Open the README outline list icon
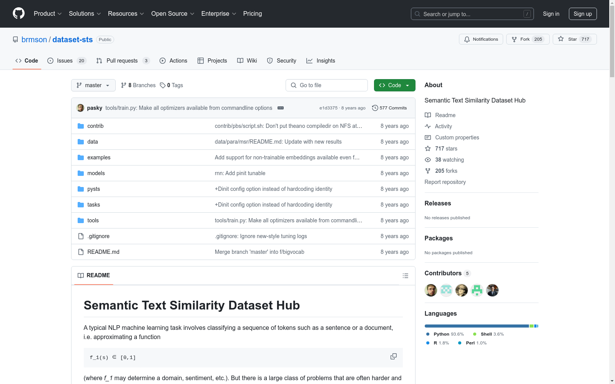The width and height of the screenshot is (615, 384). pos(406,276)
